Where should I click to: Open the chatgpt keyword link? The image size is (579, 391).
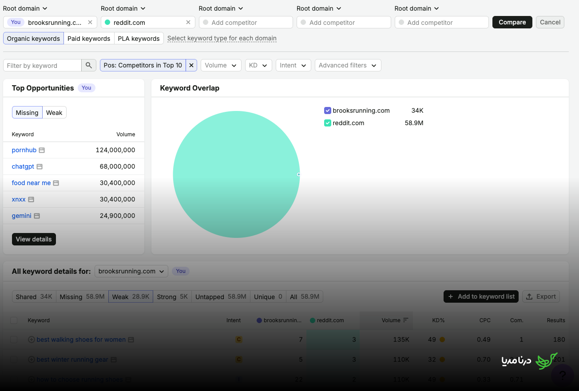(23, 167)
